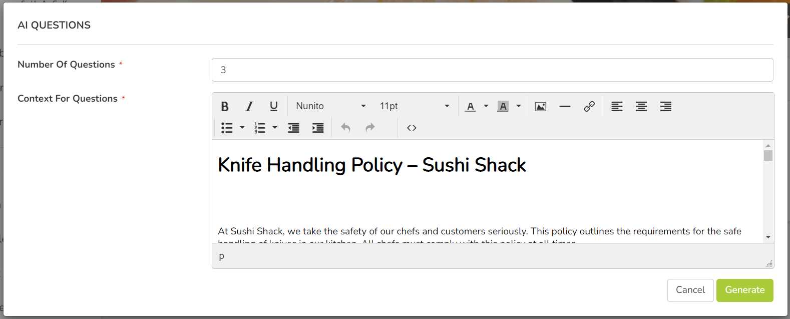The width and height of the screenshot is (790, 319).
Task: Align text to the right
Action: click(666, 106)
